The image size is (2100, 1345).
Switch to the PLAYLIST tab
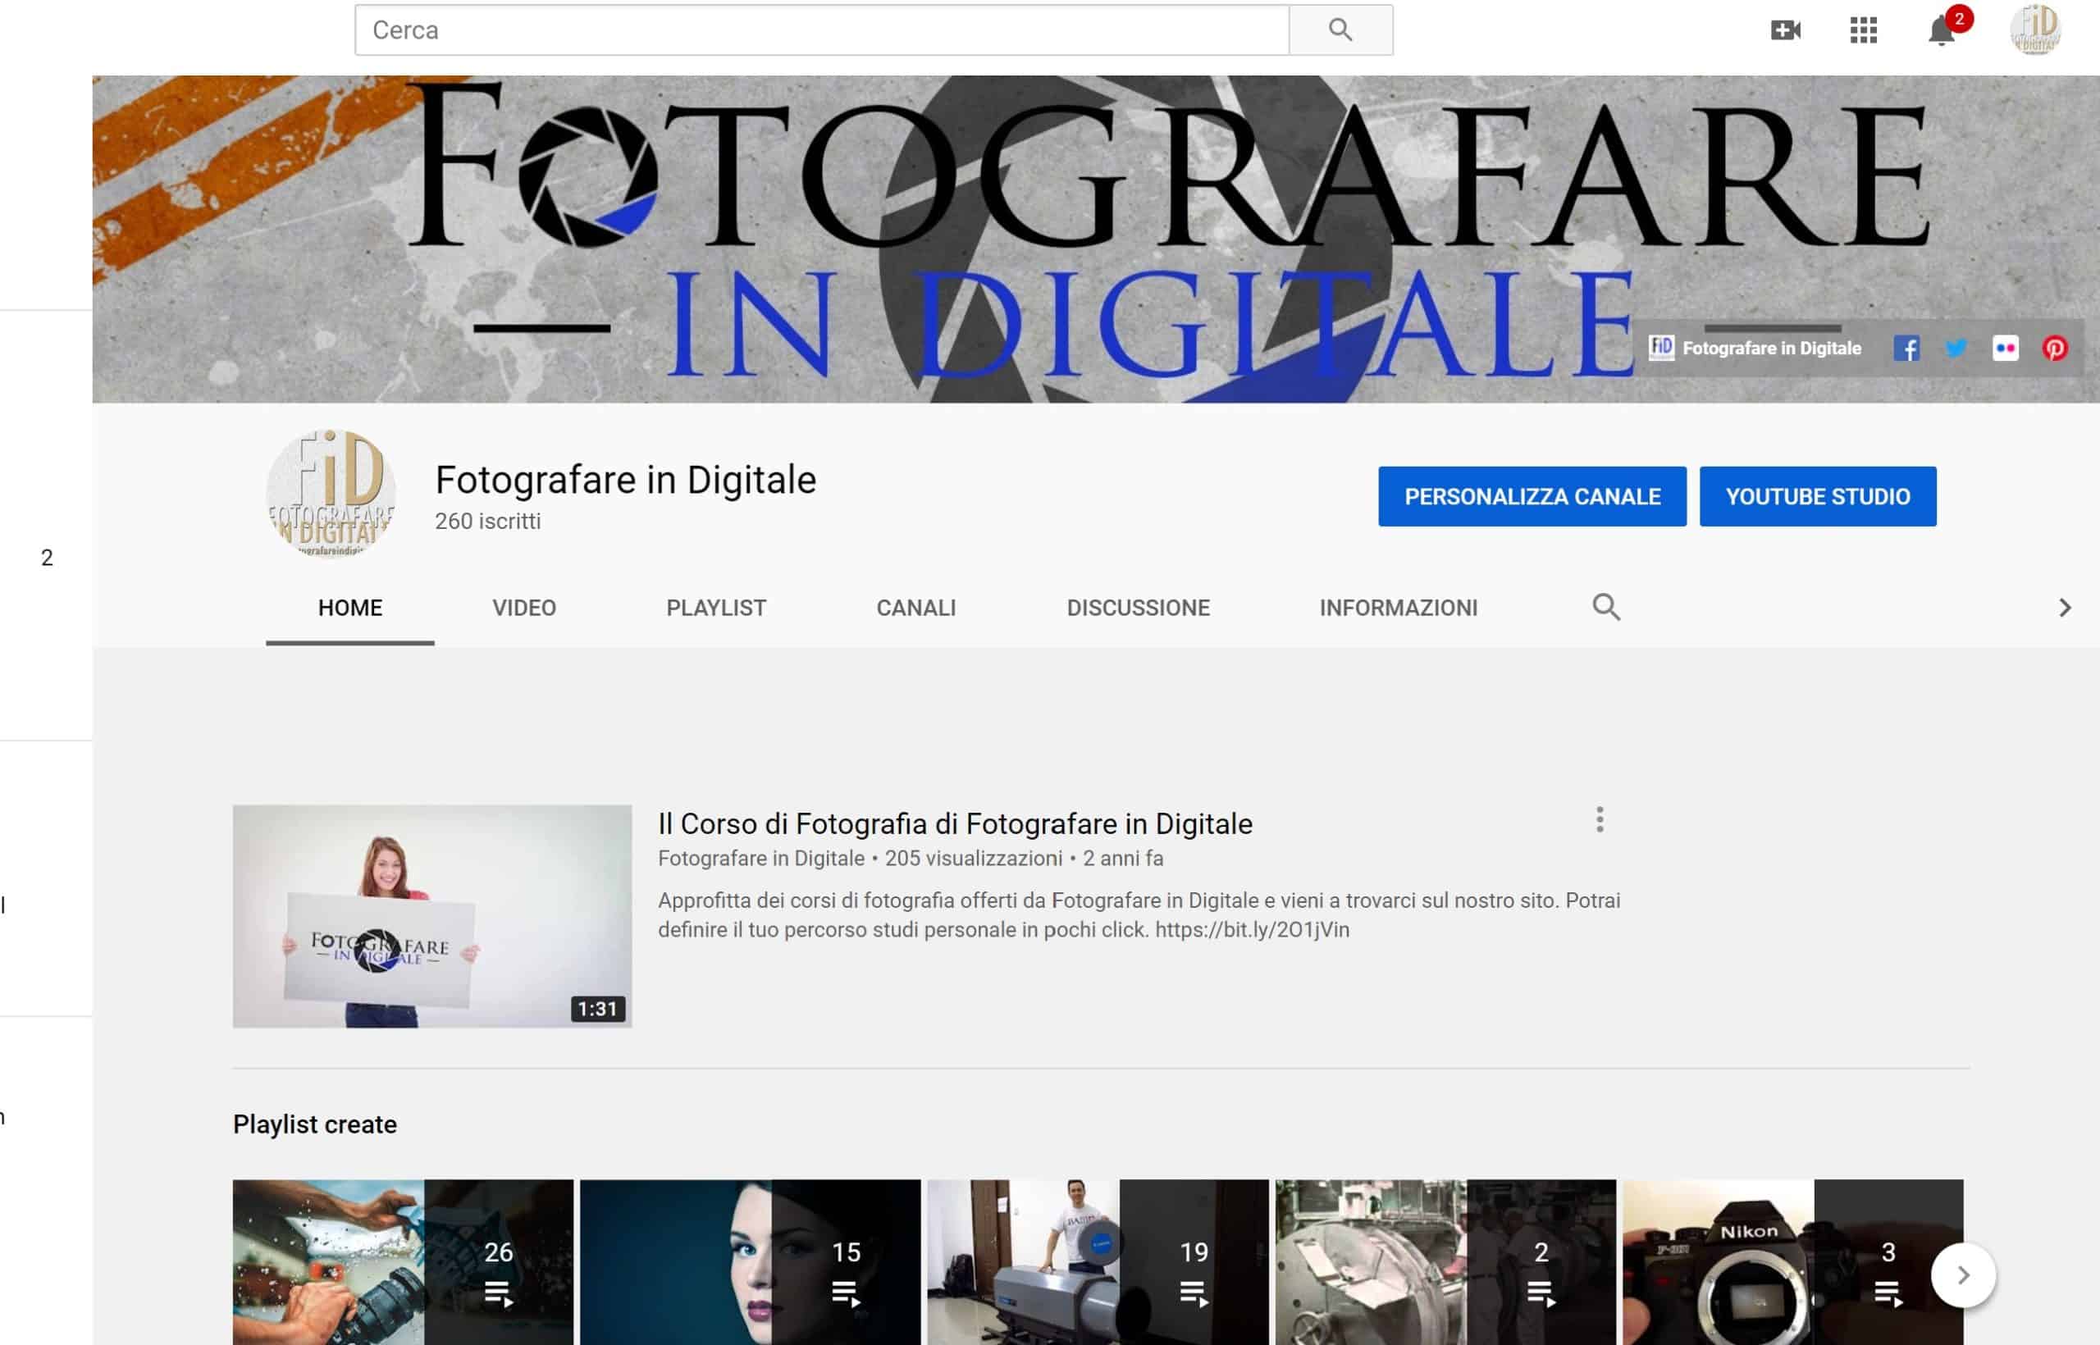pos(716,608)
